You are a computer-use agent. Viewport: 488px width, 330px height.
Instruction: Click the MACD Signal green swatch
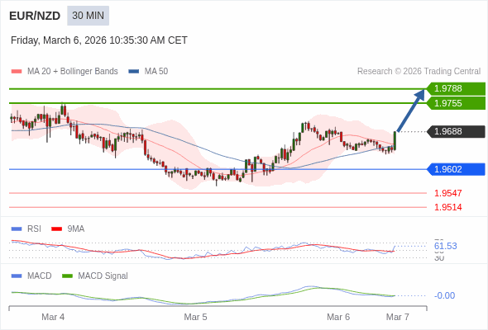(67, 276)
